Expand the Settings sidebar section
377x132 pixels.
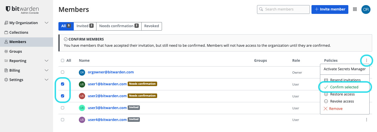point(47,80)
